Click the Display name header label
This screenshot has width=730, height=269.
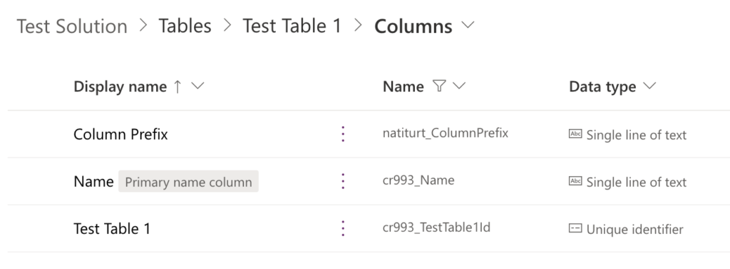point(120,87)
